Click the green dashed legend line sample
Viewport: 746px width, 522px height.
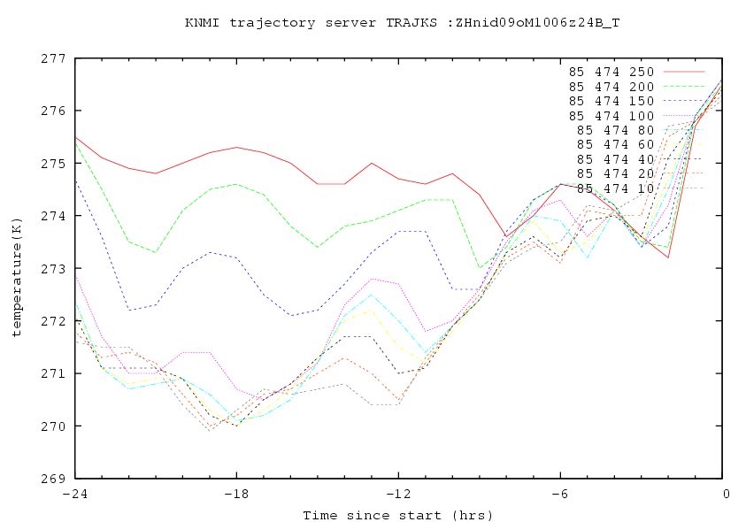click(684, 87)
